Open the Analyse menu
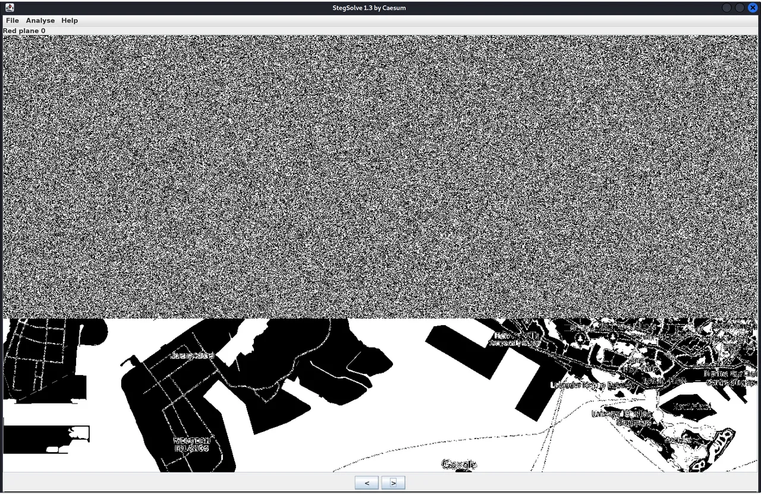Viewport: 761px width, 495px height. (x=40, y=20)
